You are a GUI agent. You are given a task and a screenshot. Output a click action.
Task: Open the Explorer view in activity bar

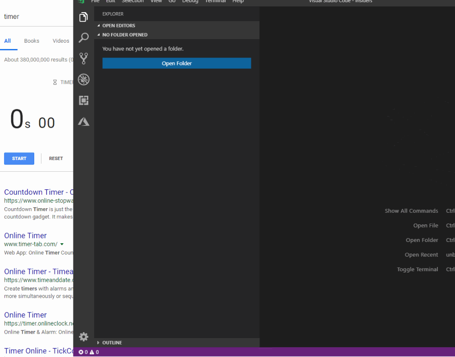tap(84, 17)
